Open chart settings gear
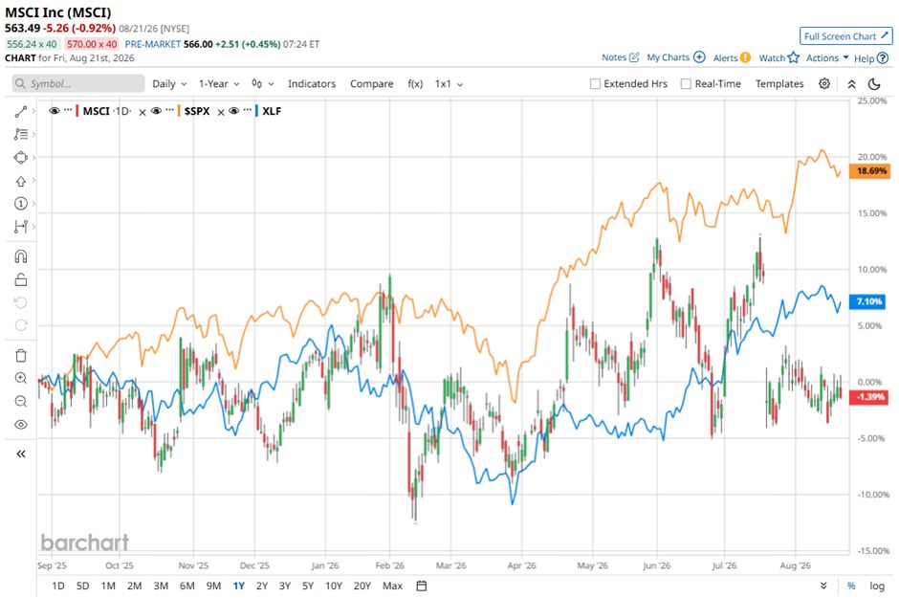899x598 pixels. 823,83
